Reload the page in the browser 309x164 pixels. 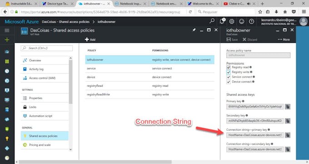point(190,12)
